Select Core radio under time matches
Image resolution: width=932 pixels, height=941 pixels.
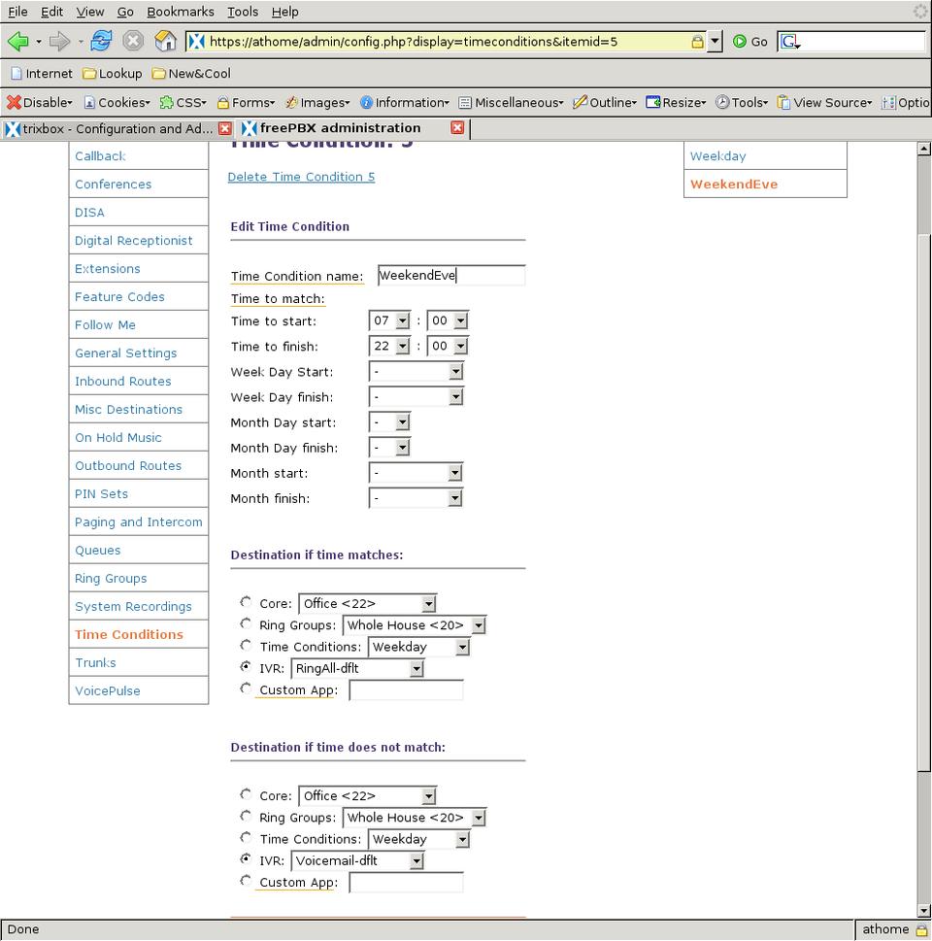tap(246, 603)
